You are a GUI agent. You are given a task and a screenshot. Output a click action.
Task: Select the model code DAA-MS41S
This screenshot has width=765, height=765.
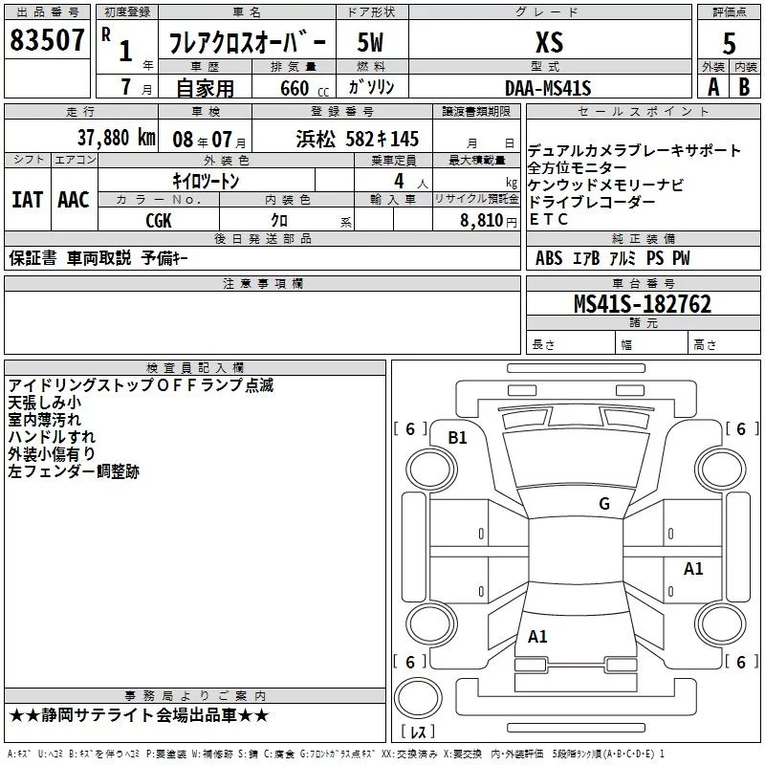[x=548, y=88]
